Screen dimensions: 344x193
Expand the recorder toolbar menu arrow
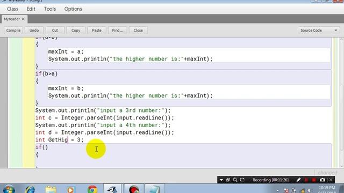pyautogui.click(x=221, y=180)
